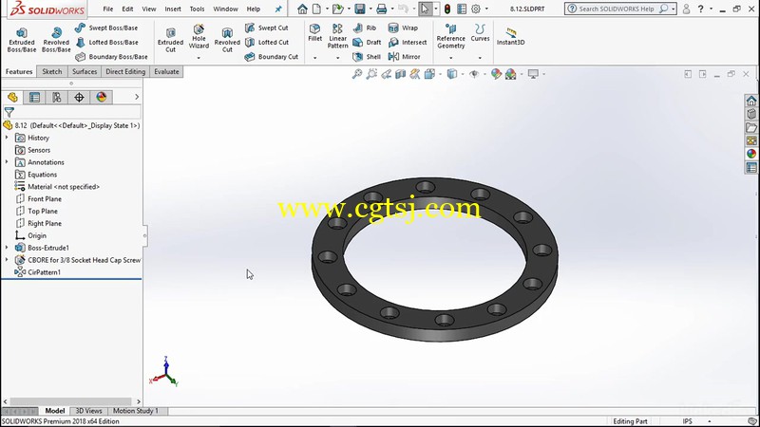Image resolution: width=760 pixels, height=427 pixels.
Task: Open DimXpertManager tab icon
Action: click(79, 98)
